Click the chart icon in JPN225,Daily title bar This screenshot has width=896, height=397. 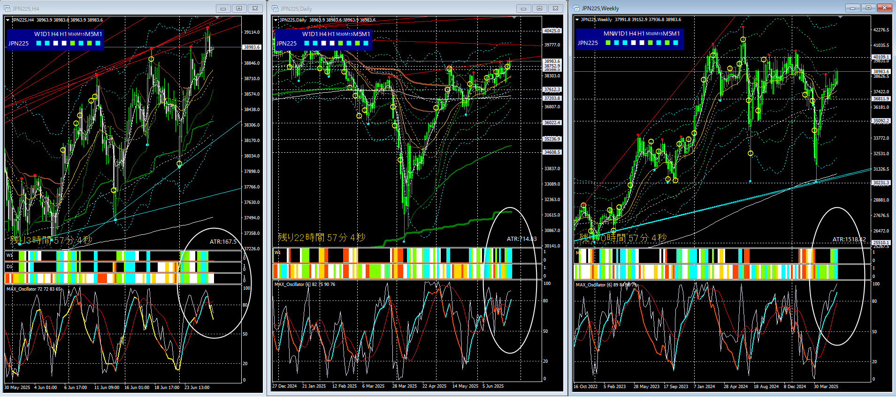(275, 8)
